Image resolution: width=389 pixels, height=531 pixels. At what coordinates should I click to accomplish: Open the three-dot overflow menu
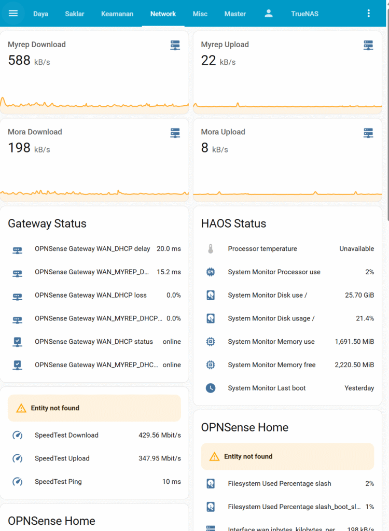[369, 13]
